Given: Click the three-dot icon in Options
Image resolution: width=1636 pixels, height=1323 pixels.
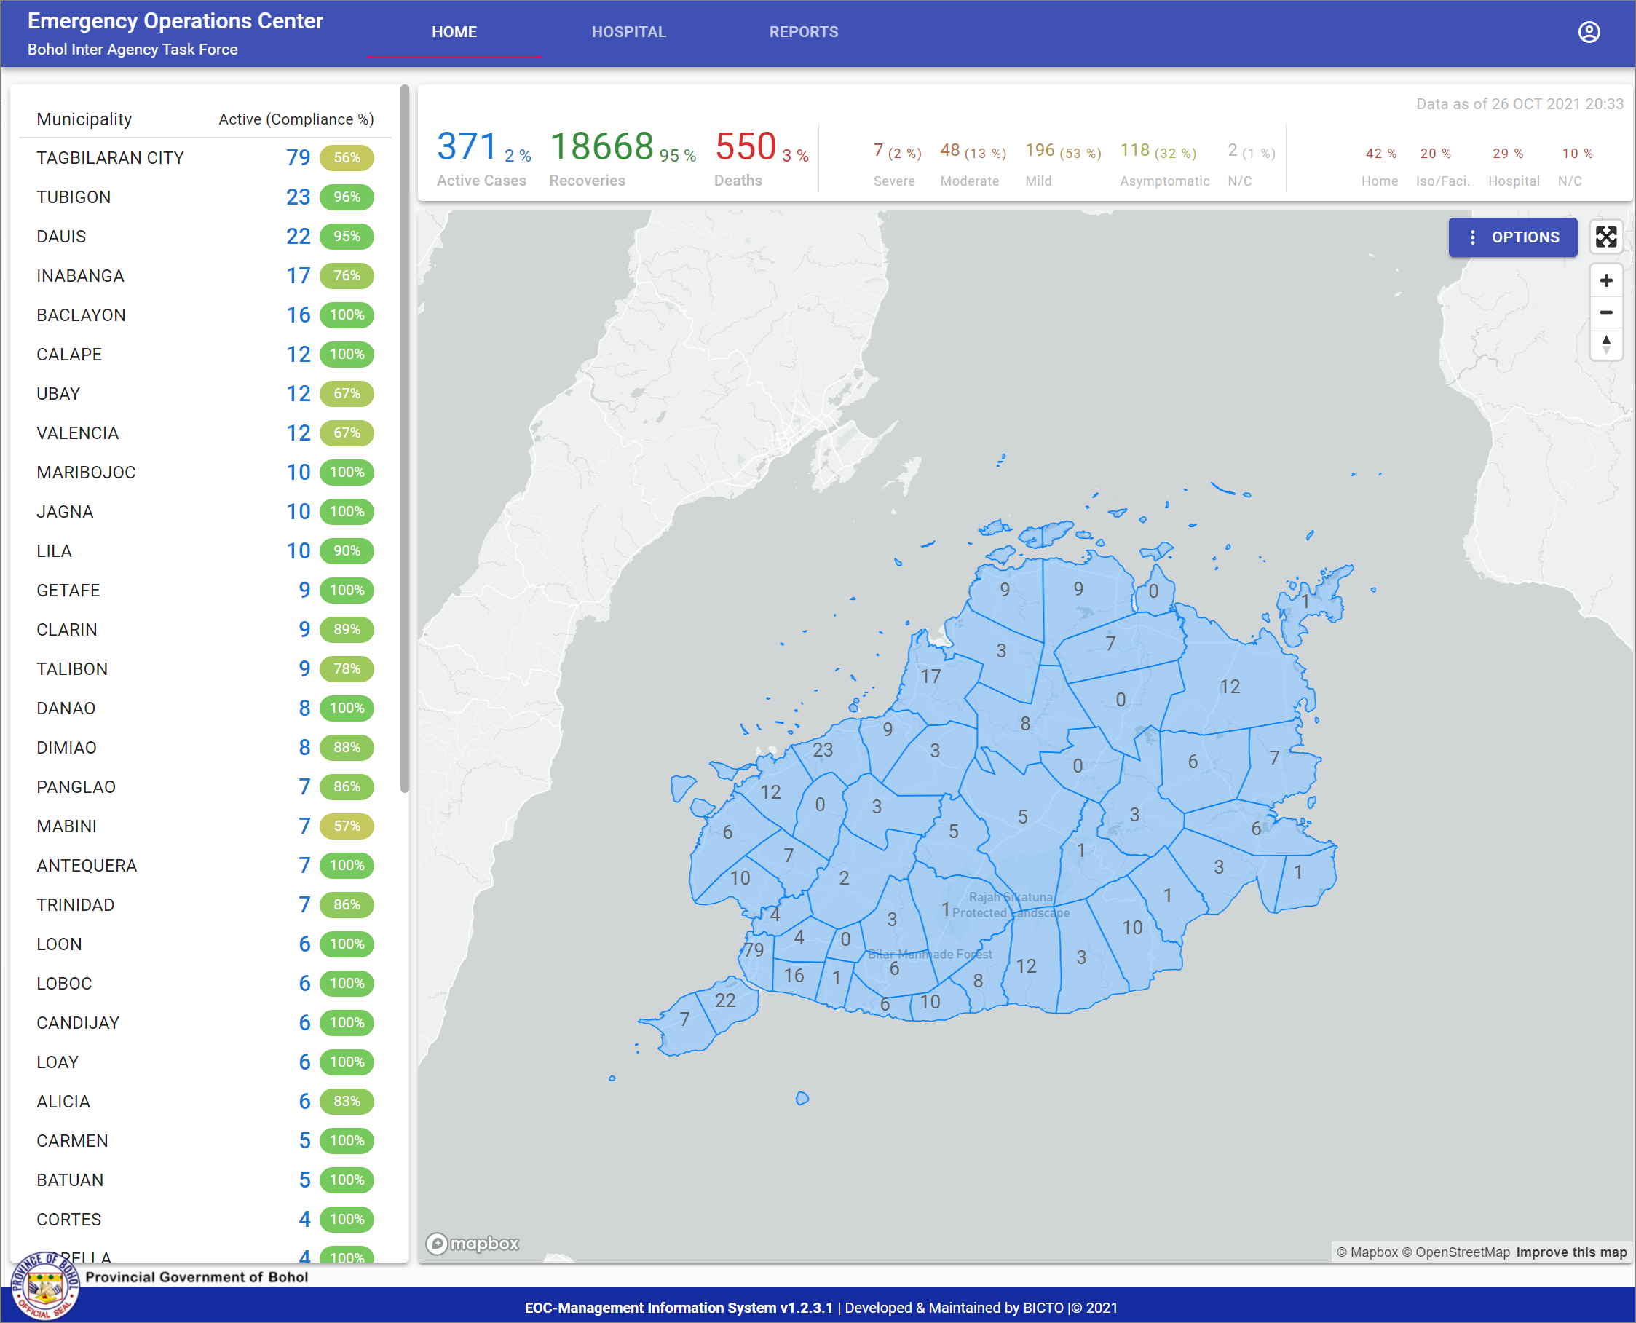Looking at the screenshot, I should [x=1472, y=238].
